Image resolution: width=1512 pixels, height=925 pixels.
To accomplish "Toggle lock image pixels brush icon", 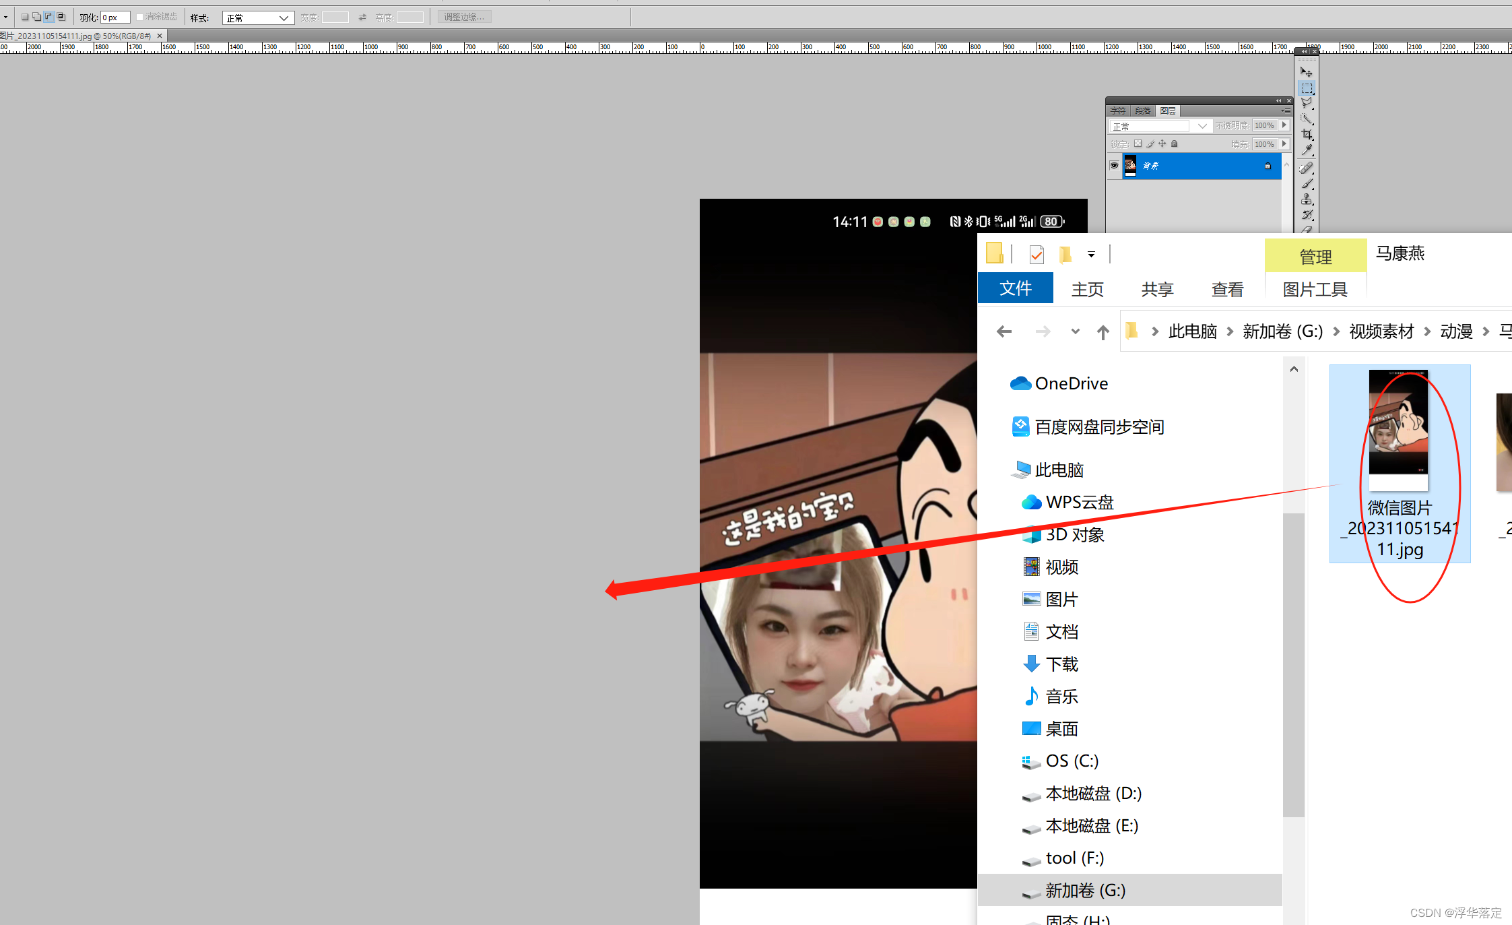I will click(1150, 143).
